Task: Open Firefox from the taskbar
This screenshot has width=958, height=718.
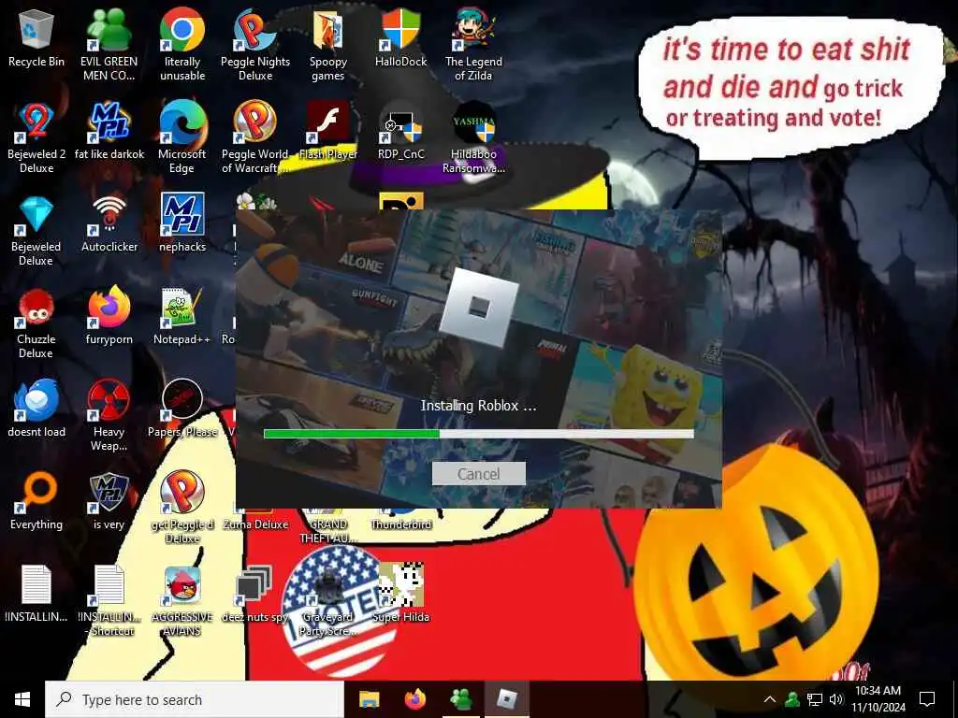Action: point(415,699)
